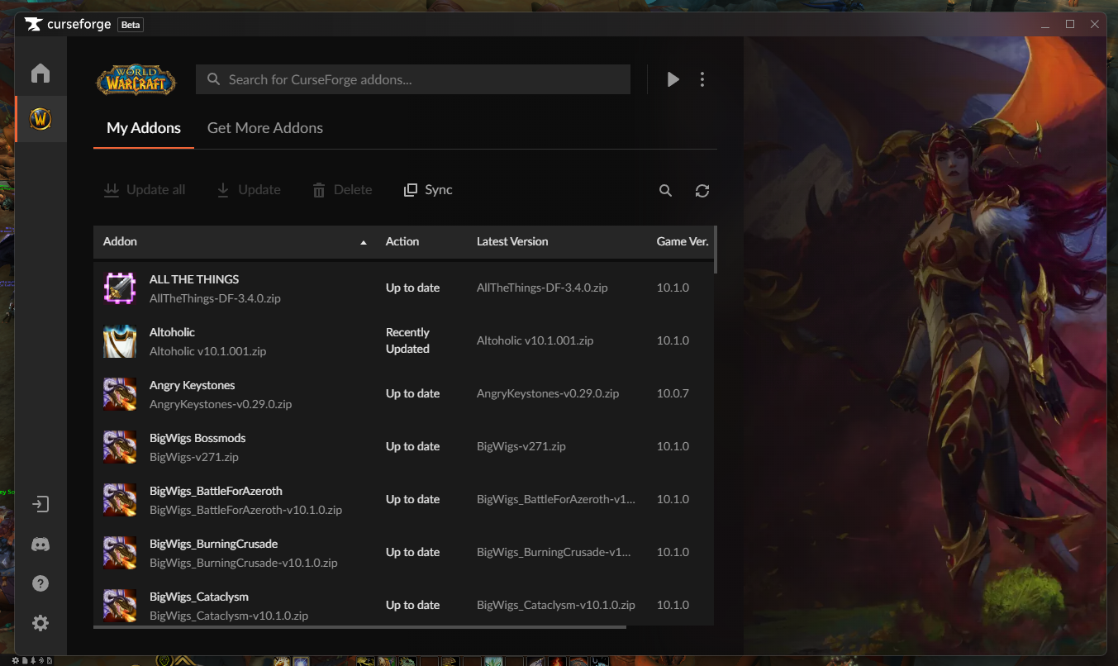Launch game with the play triangle icon
The image size is (1118, 666).
click(673, 79)
